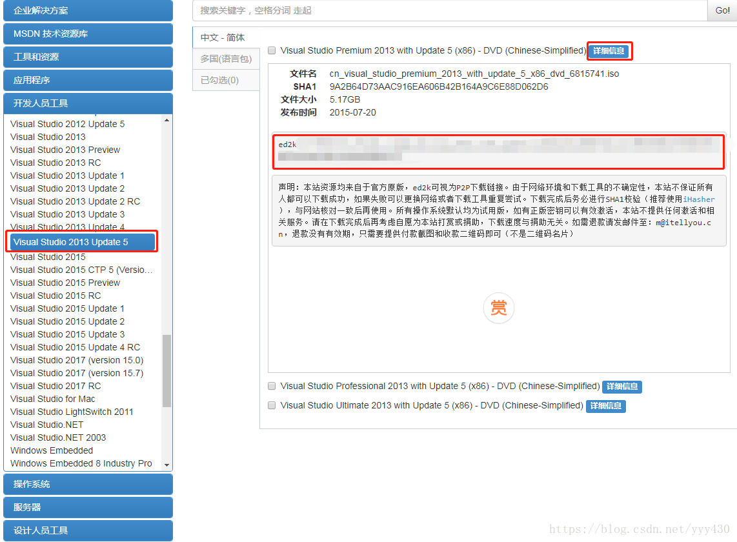The height and width of the screenshot is (542, 737).
Task: Select the Visual Studio.NET entry
Action: click(47, 425)
